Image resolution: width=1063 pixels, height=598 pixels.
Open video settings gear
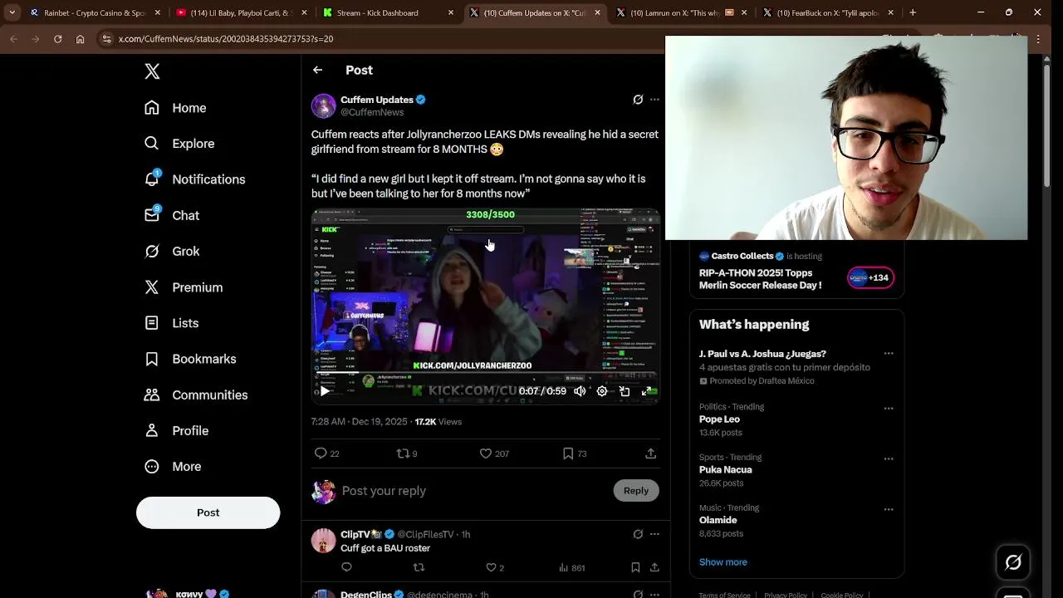tap(602, 391)
